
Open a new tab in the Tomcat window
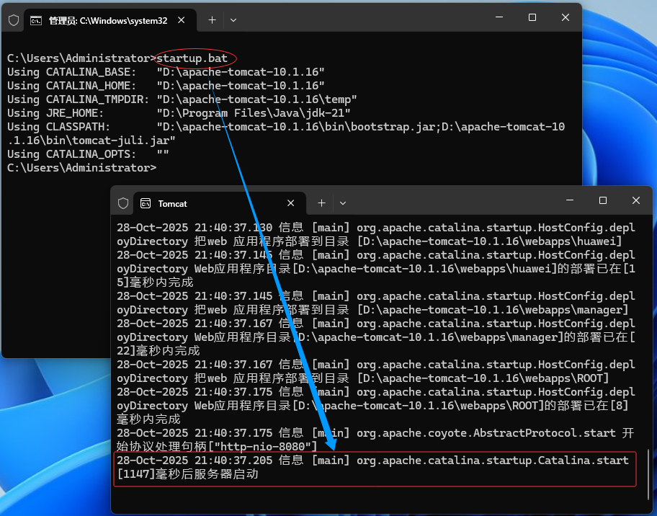tap(321, 203)
